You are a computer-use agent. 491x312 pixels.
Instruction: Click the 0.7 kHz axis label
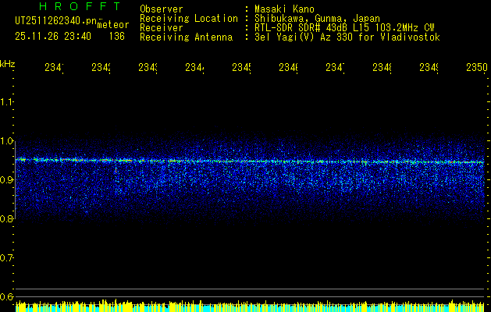pos(6,257)
